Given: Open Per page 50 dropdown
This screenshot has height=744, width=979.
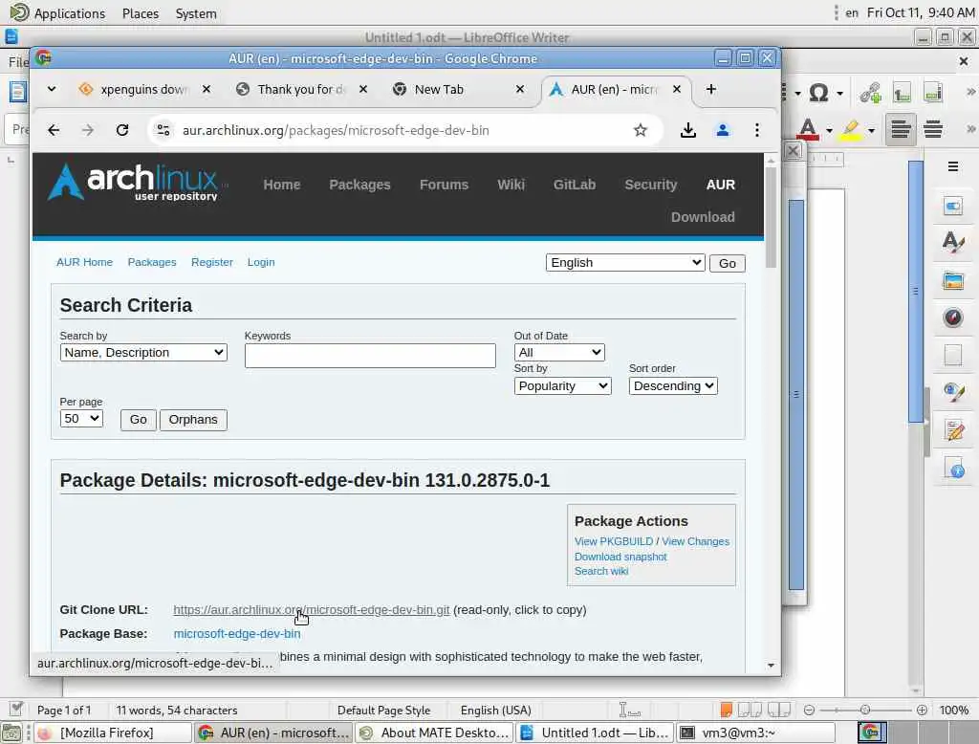Looking at the screenshot, I should coord(81,419).
